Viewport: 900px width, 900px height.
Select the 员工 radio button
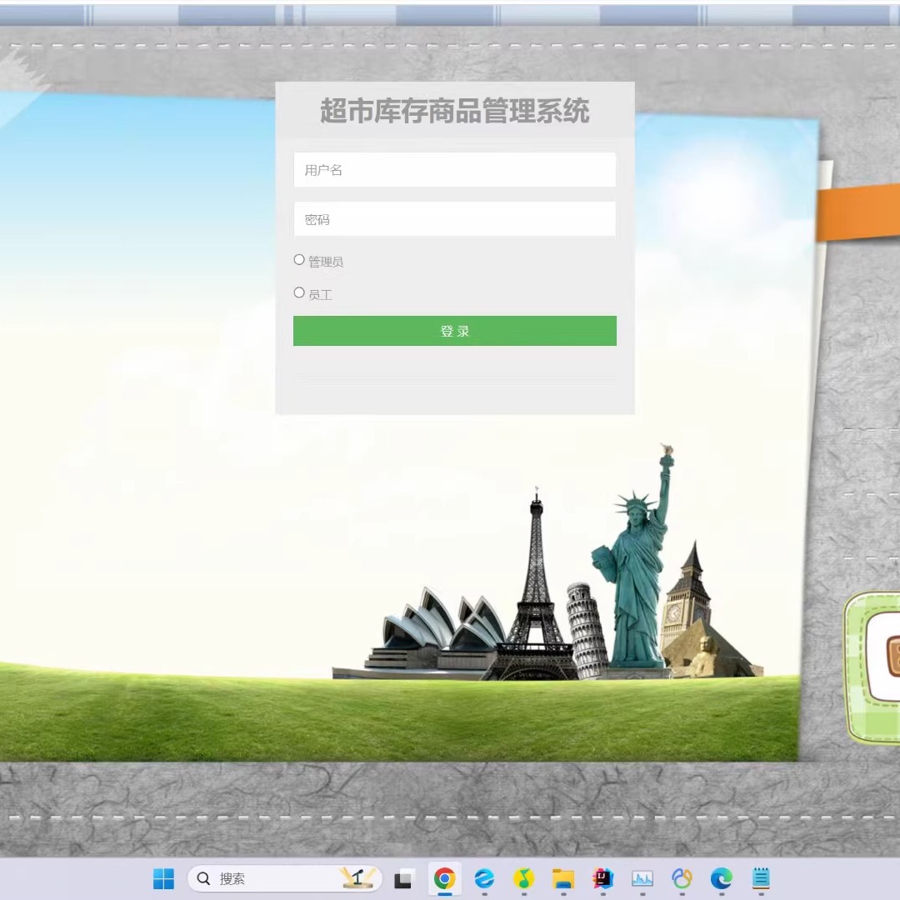(299, 292)
